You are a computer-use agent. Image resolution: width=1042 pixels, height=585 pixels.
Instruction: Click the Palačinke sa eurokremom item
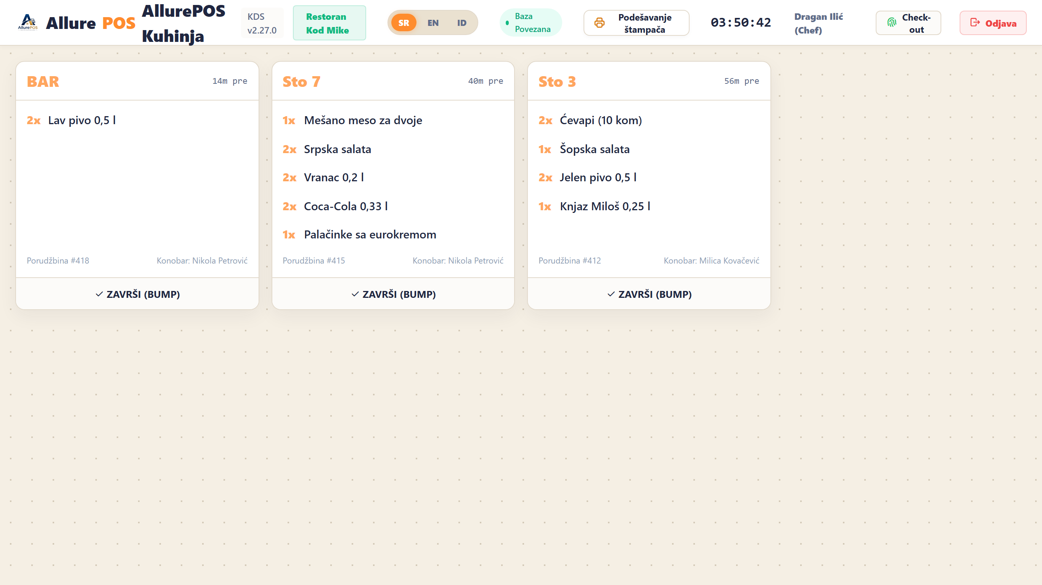pos(370,234)
